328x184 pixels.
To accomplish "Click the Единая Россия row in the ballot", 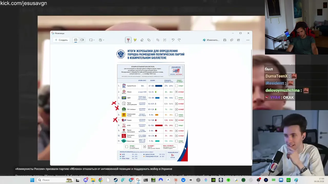I will [151, 86].
